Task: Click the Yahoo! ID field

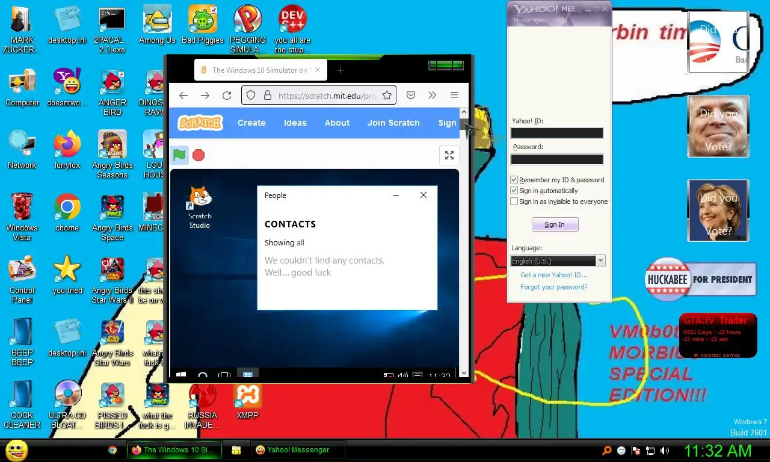Action: tap(557, 133)
